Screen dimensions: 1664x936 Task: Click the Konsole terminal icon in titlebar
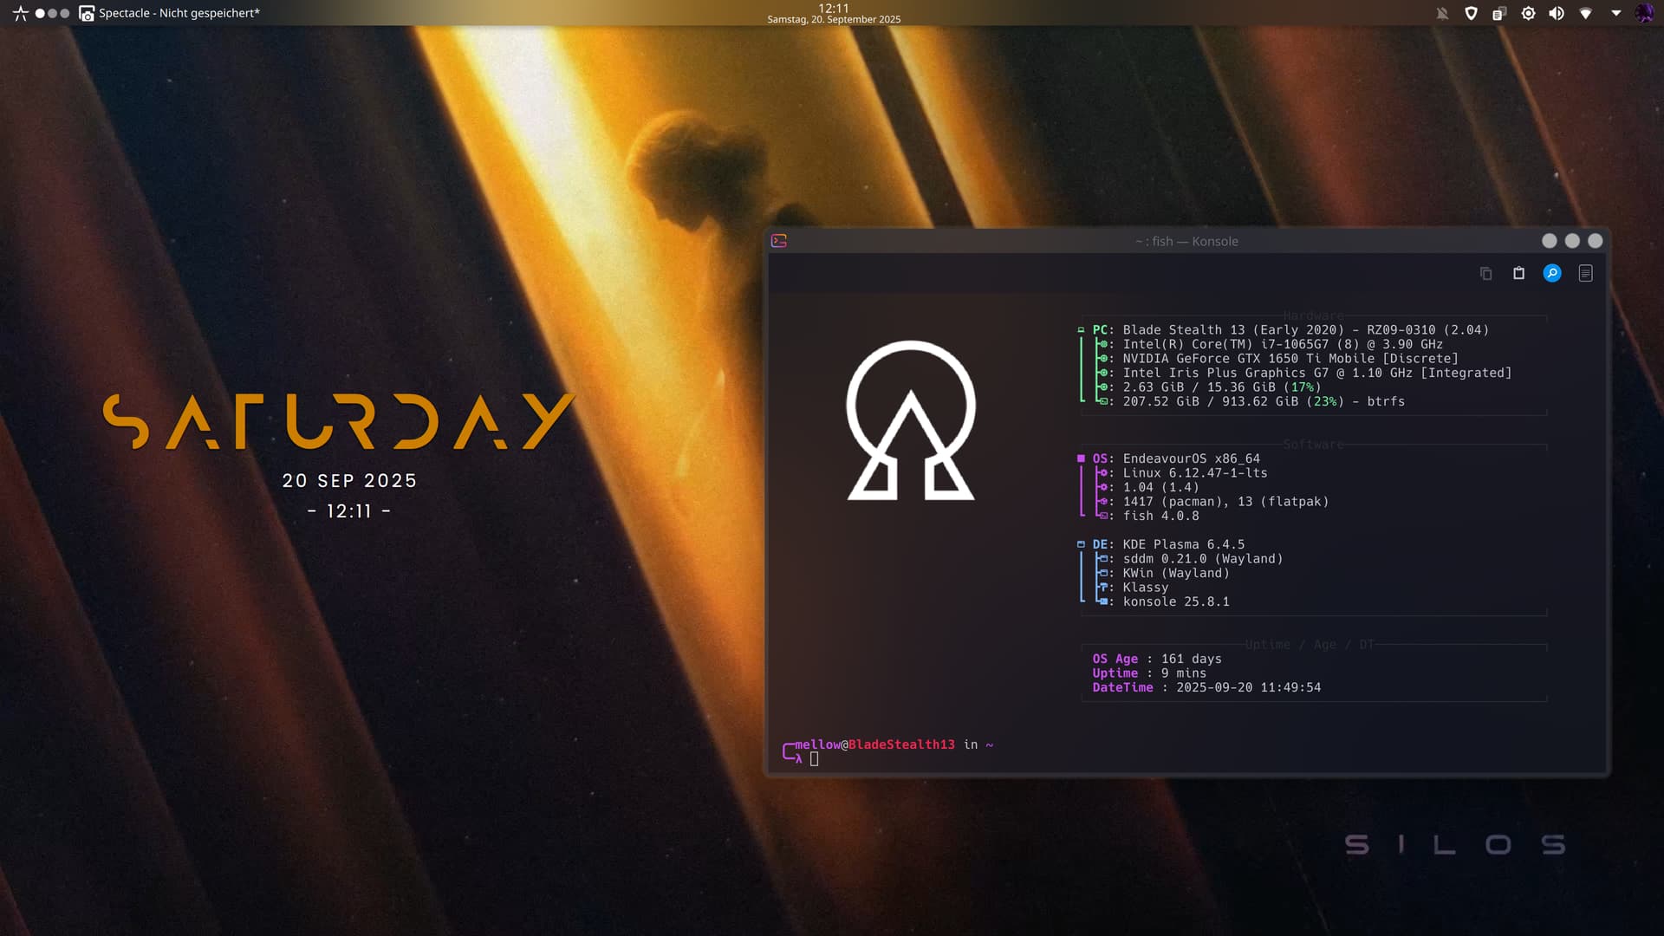coord(779,241)
